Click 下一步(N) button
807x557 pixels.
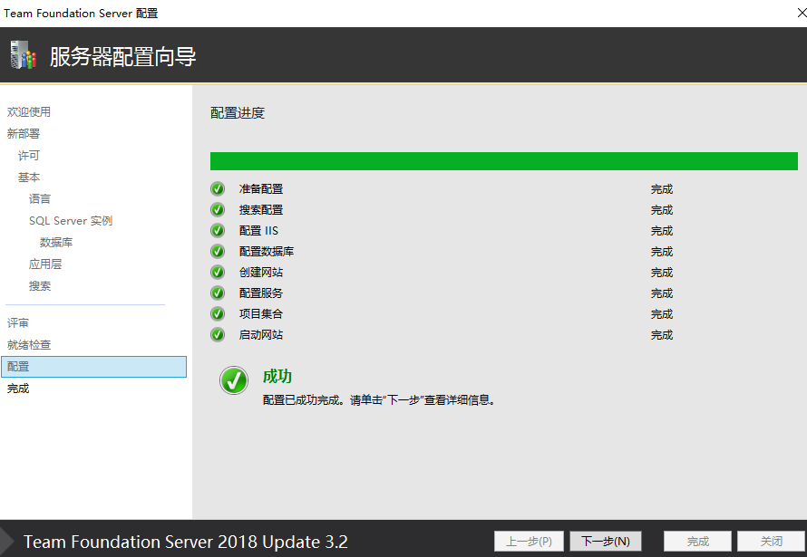606,541
